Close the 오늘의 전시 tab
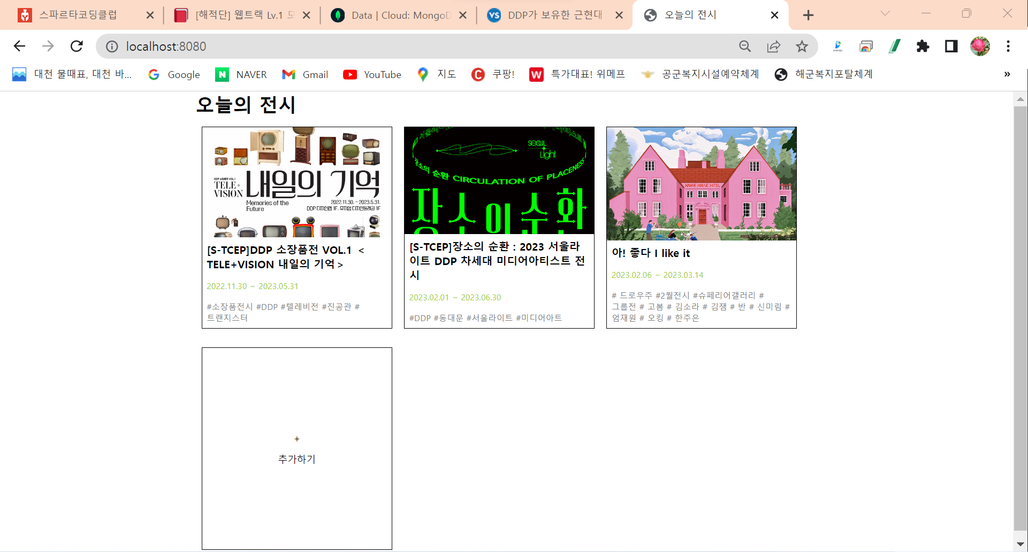 point(774,15)
